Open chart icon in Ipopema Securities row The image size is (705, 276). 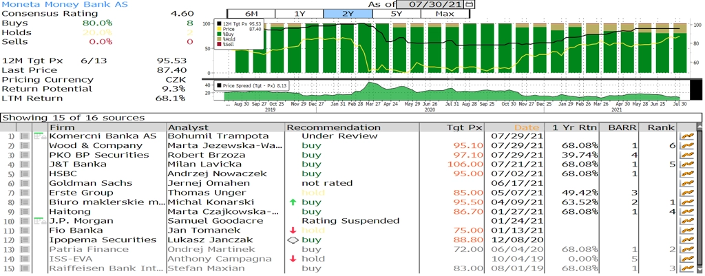pyautogui.click(x=688, y=240)
